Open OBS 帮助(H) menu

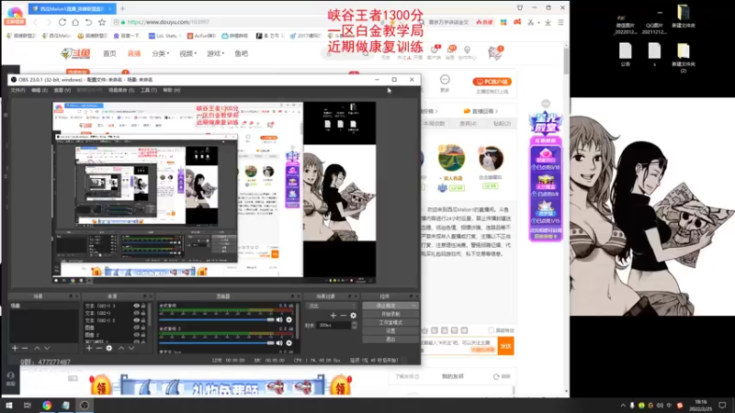click(x=172, y=90)
